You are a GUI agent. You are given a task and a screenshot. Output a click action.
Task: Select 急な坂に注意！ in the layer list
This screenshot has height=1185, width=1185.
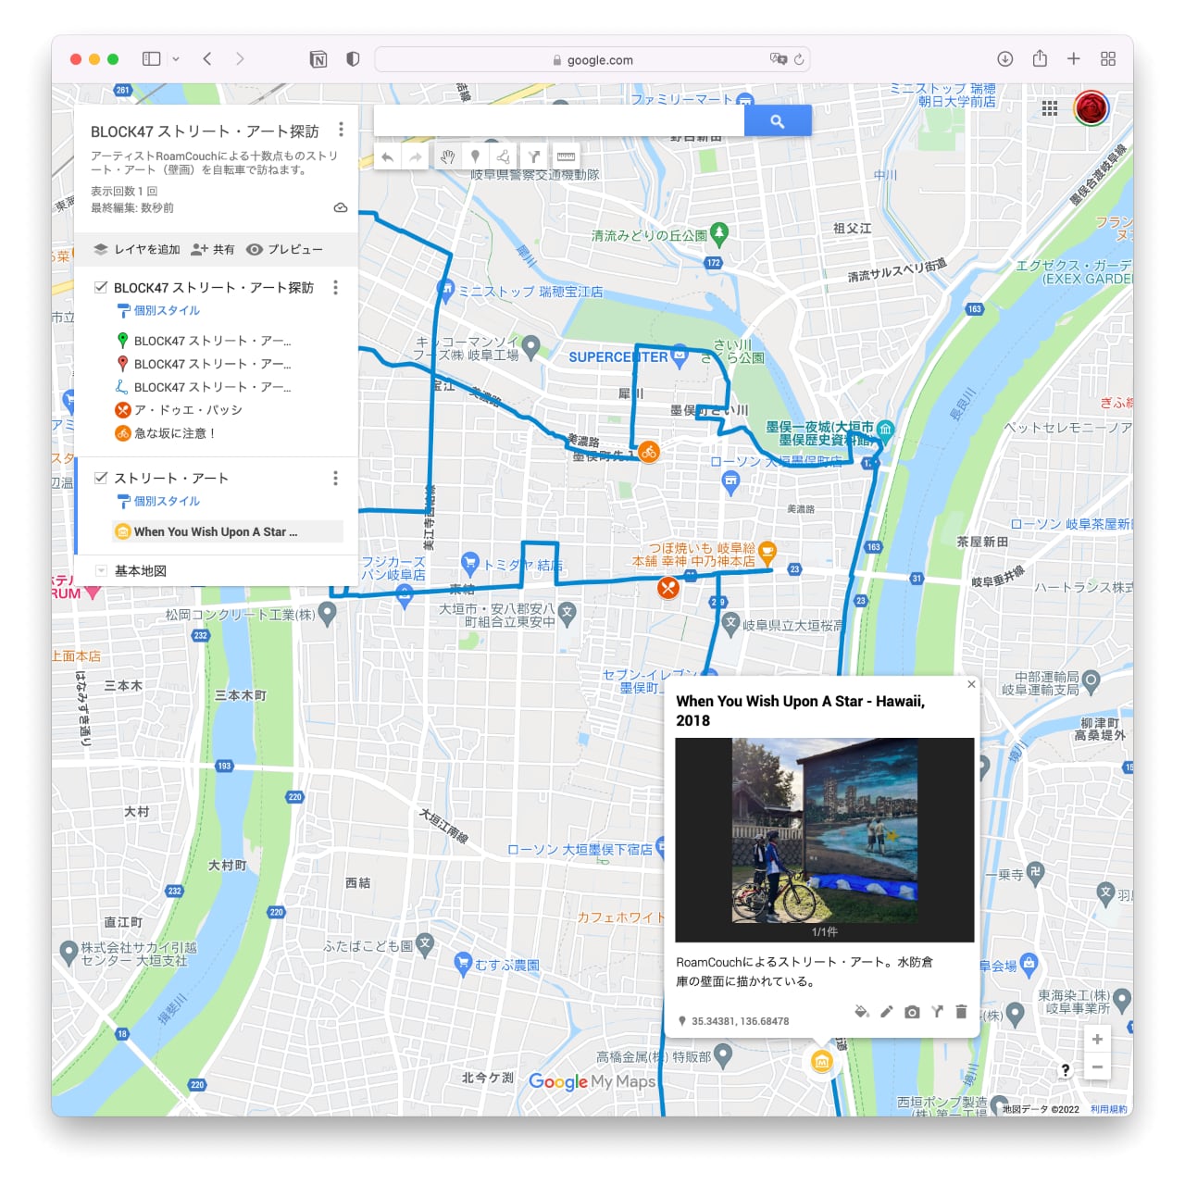[174, 433]
